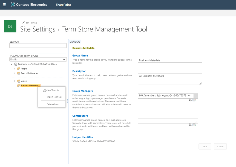Click the Contoso Electronics logo icon

pos(13,5)
